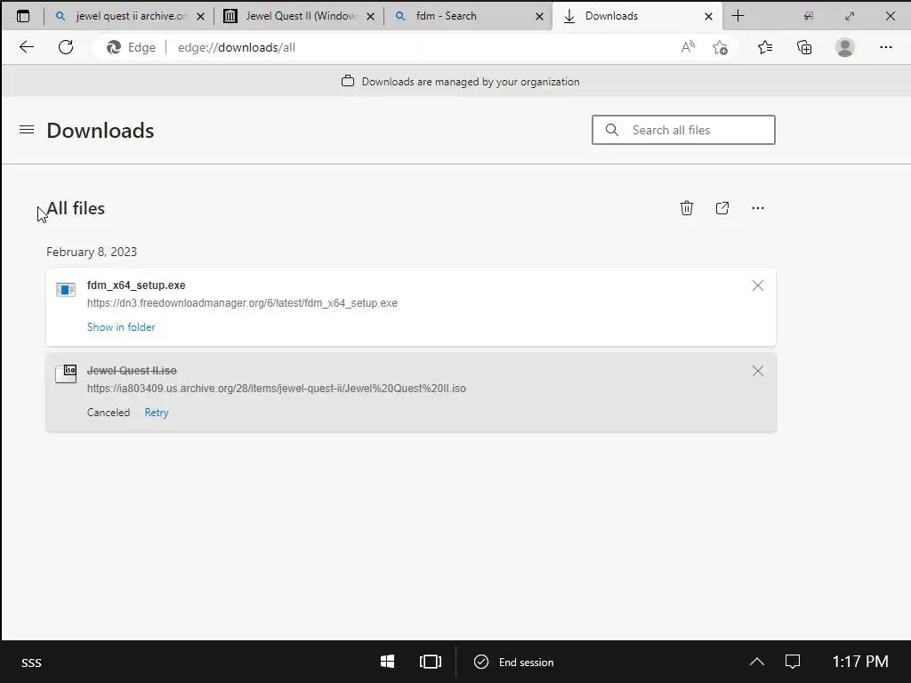Activate Read aloud icon

(688, 47)
